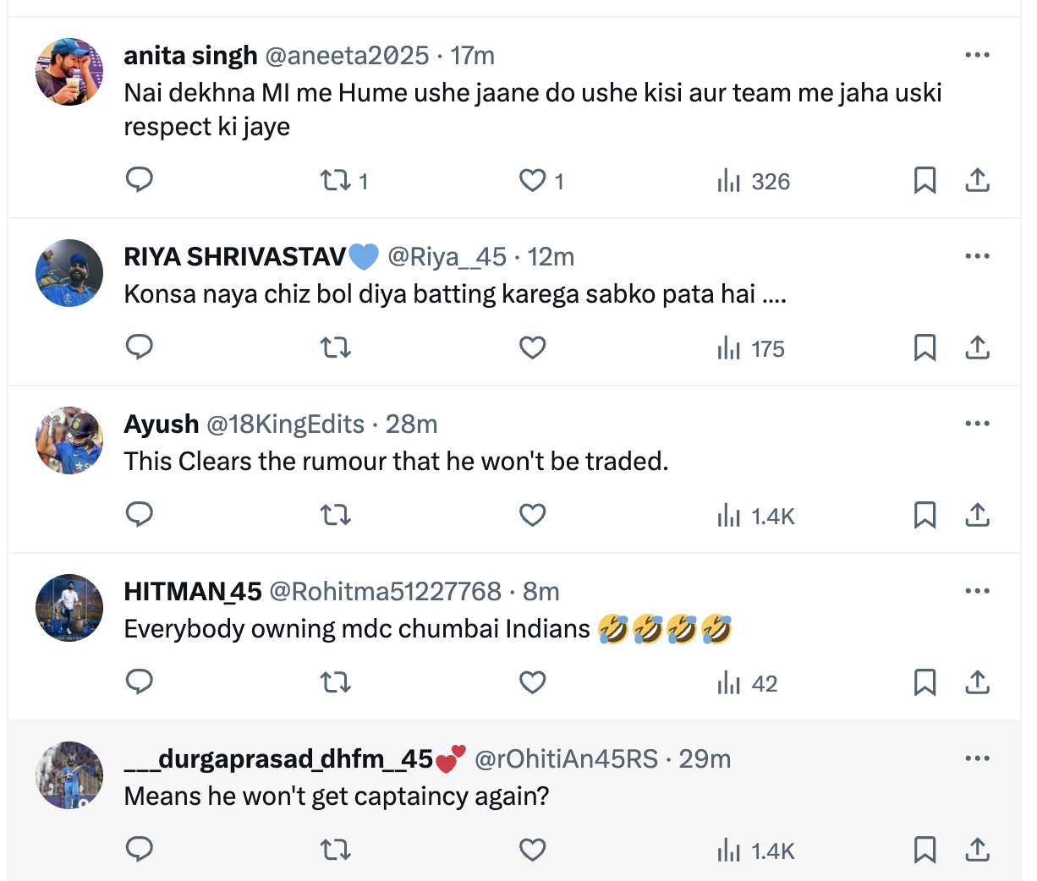Share HITMAN_45's tweet

point(977,682)
